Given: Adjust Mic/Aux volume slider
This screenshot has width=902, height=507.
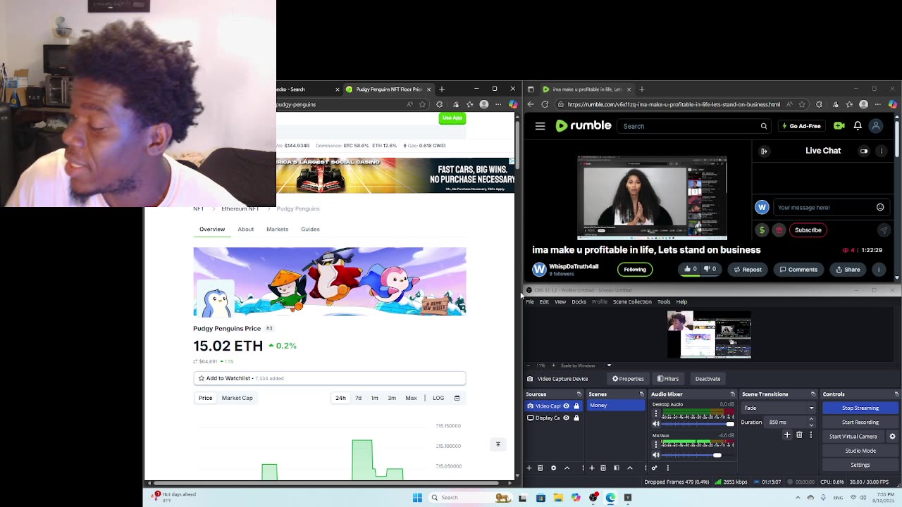Looking at the screenshot, I should pyautogui.click(x=698, y=455).
